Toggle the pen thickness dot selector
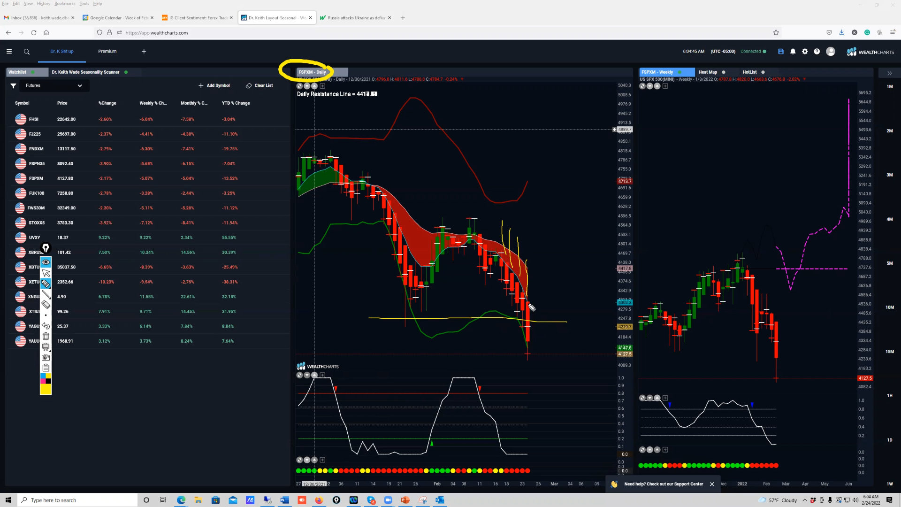The height and width of the screenshot is (507, 901). coord(46,315)
